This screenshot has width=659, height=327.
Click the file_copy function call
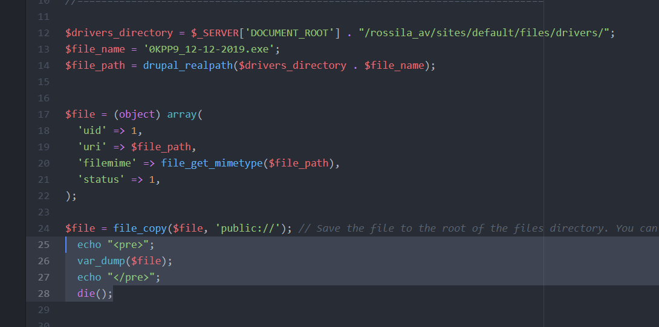(x=140, y=228)
